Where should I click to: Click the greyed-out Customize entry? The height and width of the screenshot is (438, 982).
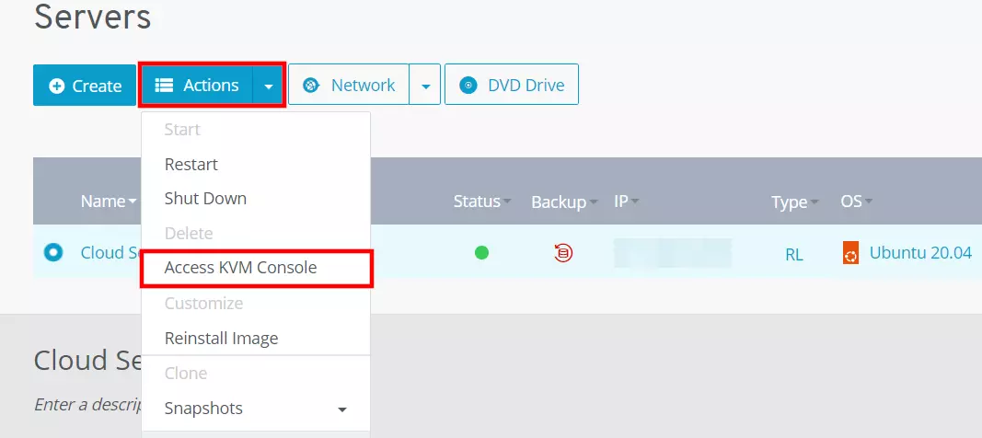[x=256, y=304]
